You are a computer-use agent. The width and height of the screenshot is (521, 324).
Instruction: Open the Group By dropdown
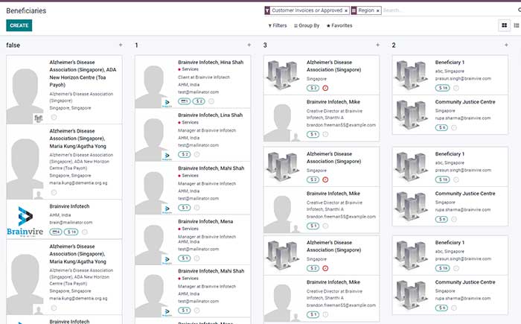(307, 25)
